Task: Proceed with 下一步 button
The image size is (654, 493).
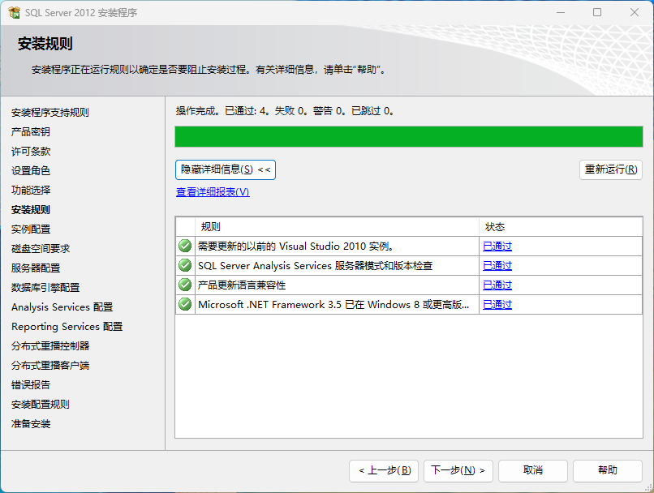Action: click(458, 471)
